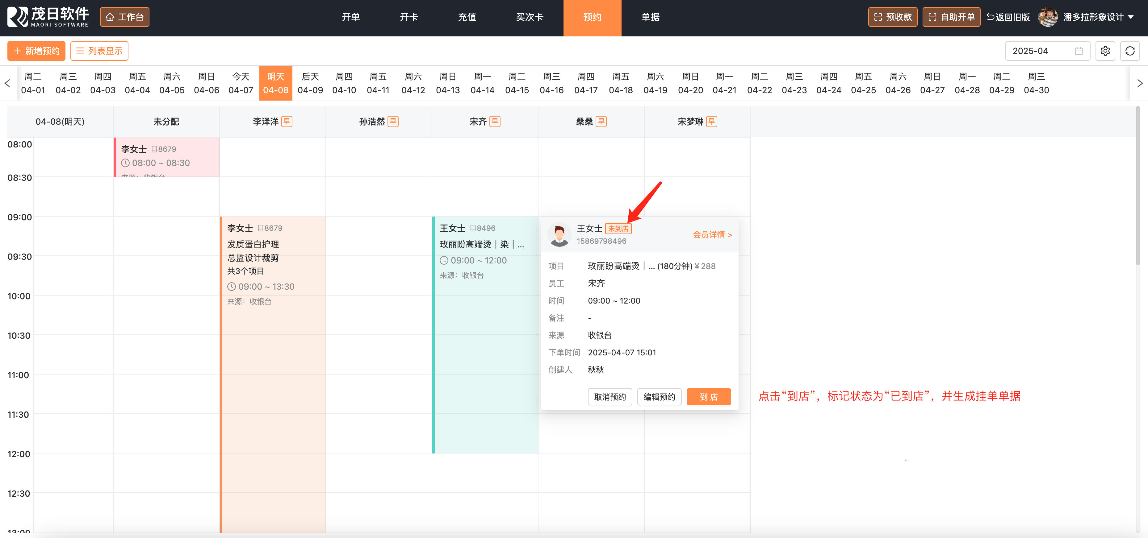The width and height of the screenshot is (1148, 538).
Task: Click 新增预约 to add an appointment
Action: [36, 51]
